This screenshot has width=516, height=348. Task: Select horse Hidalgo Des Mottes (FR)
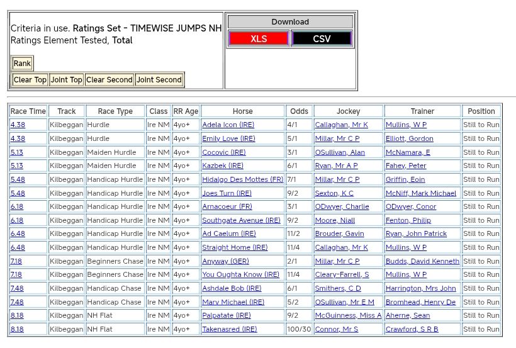pos(242,179)
